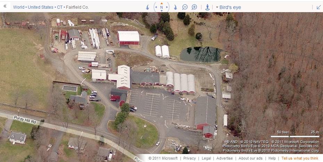Zoom in with the plus magnifier
Image resolution: width=323 pixels, height=162 pixels.
(194, 7)
